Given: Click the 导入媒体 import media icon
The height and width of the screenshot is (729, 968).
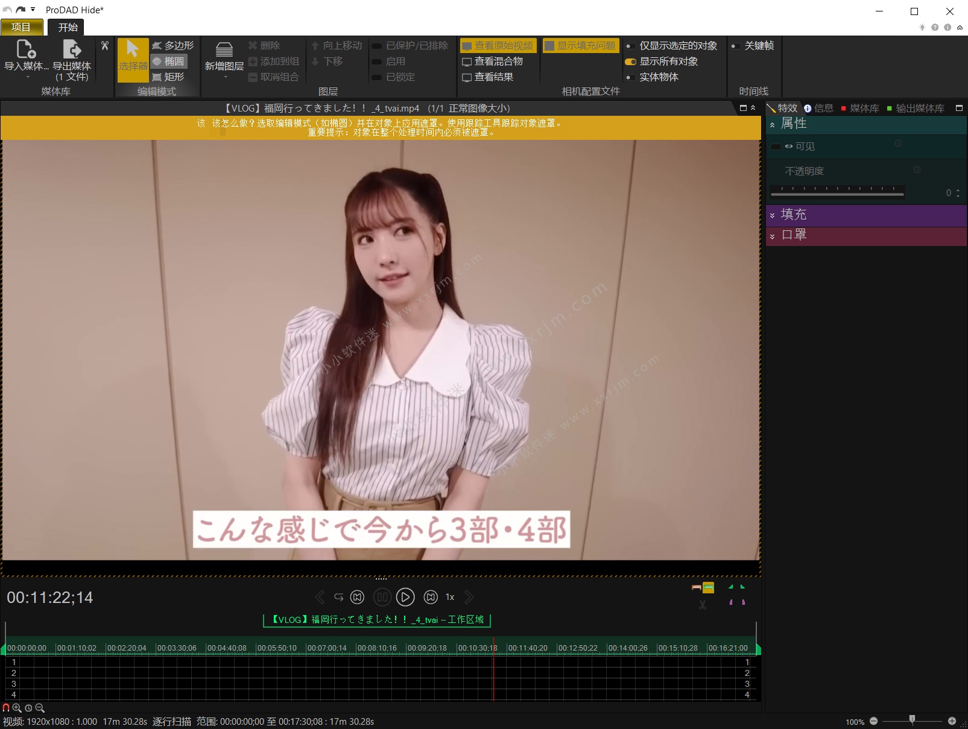Looking at the screenshot, I should 26,50.
